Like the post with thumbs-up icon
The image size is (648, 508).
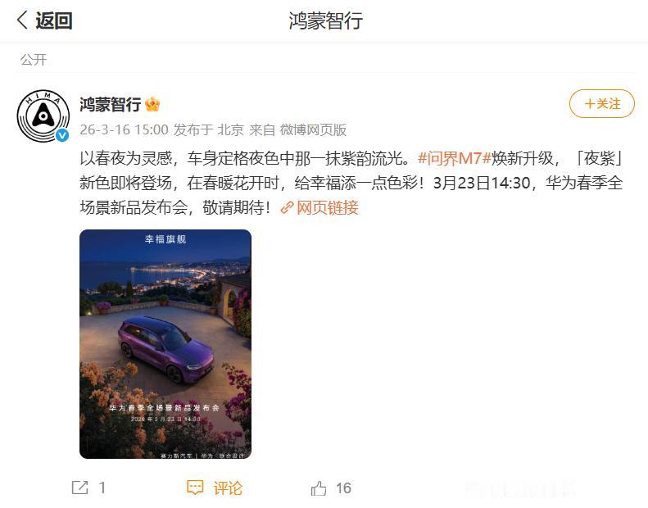coord(318,488)
